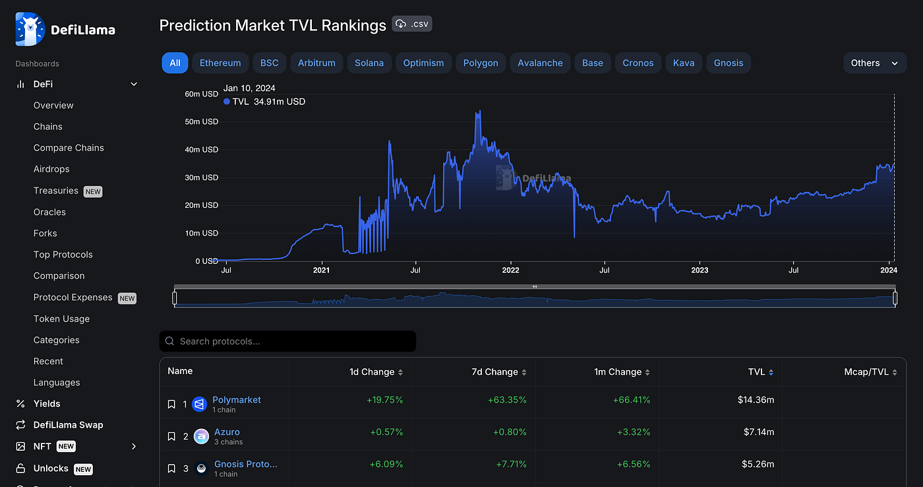Screen dimensions: 923x487
Task: Expand the NFT sidebar section
Action: (x=134, y=446)
